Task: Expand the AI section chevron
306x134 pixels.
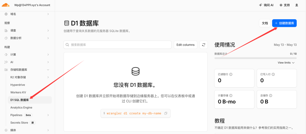Action: click(48, 62)
